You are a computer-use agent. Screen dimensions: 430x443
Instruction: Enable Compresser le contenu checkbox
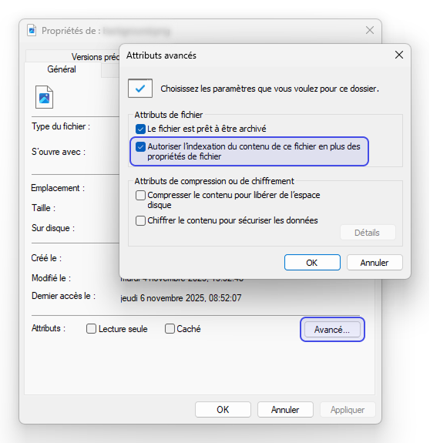tap(140, 195)
